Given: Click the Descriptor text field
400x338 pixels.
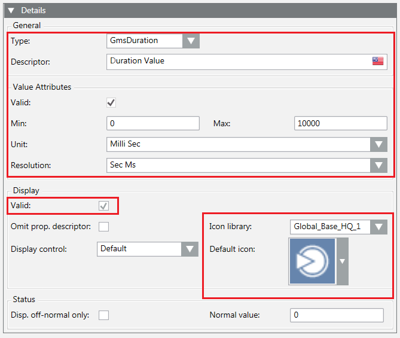Looking at the screenshot, I should tap(238, 61).
